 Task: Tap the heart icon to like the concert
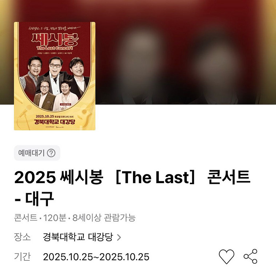pos(226,256)
